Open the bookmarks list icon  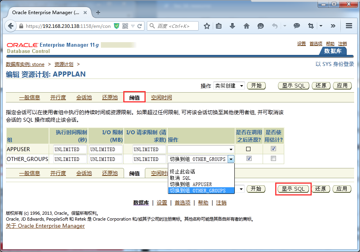pos(219,26)
